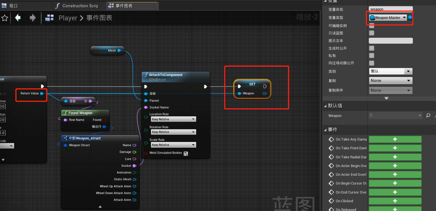The width and height of the screenshot is (436, 211).
Task: Click the Damage output pin
Action: (x=134, y=152)
